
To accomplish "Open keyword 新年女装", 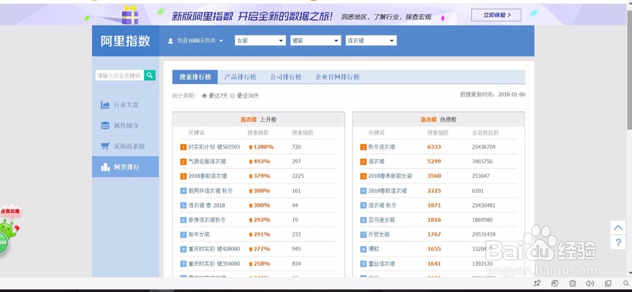I will pyautogui.click(x=199, y=235).
